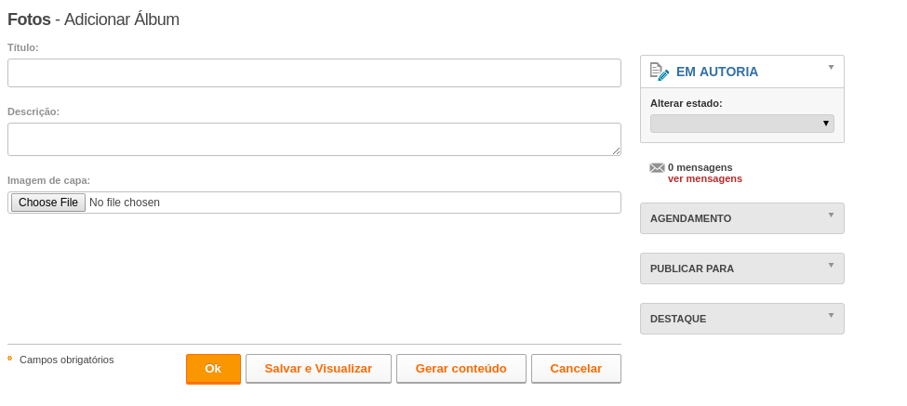The width and height of the screenshot is (907, 406).
Task: Click the PUBLICAR PARA panel header
Action: coord(742,268)
